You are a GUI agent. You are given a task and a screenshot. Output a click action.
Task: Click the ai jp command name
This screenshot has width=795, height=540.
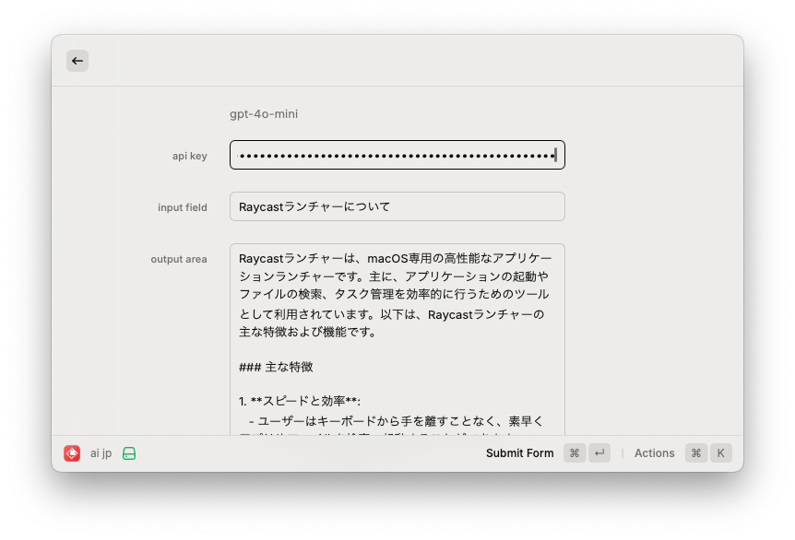point(101,453)
